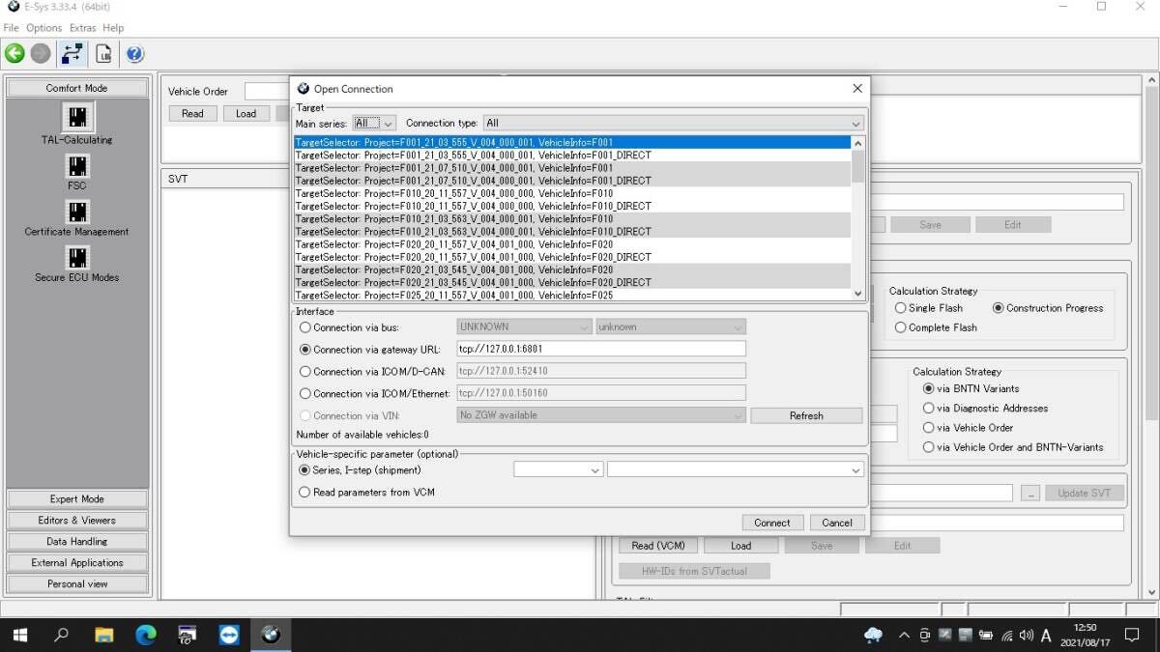This screenshot has height=652, width=1160.
Task: Click the gateway URL input field
Action: tap(600, 350)
